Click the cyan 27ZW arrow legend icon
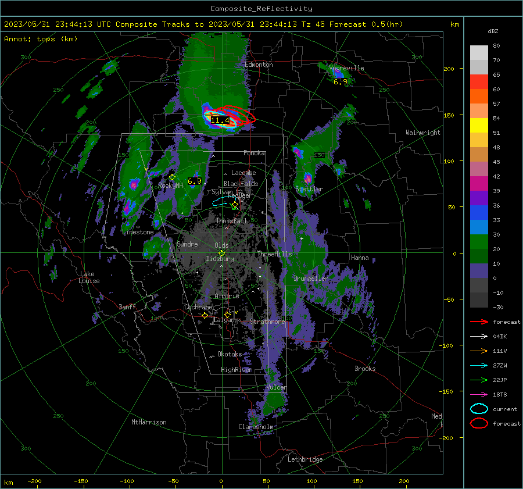The image size is (523, 489). (x=479, y=366)
